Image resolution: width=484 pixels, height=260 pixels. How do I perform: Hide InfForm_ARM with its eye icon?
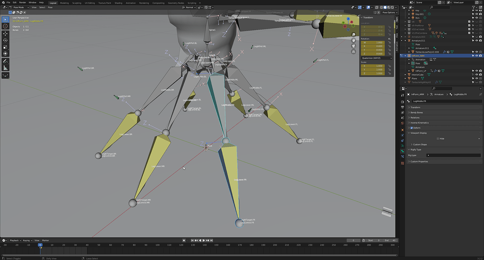point(477,56)
